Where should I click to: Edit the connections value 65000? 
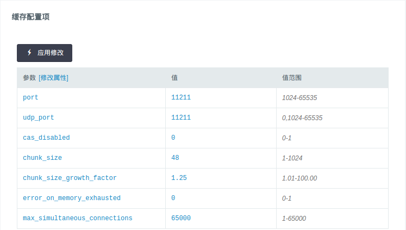180,218
